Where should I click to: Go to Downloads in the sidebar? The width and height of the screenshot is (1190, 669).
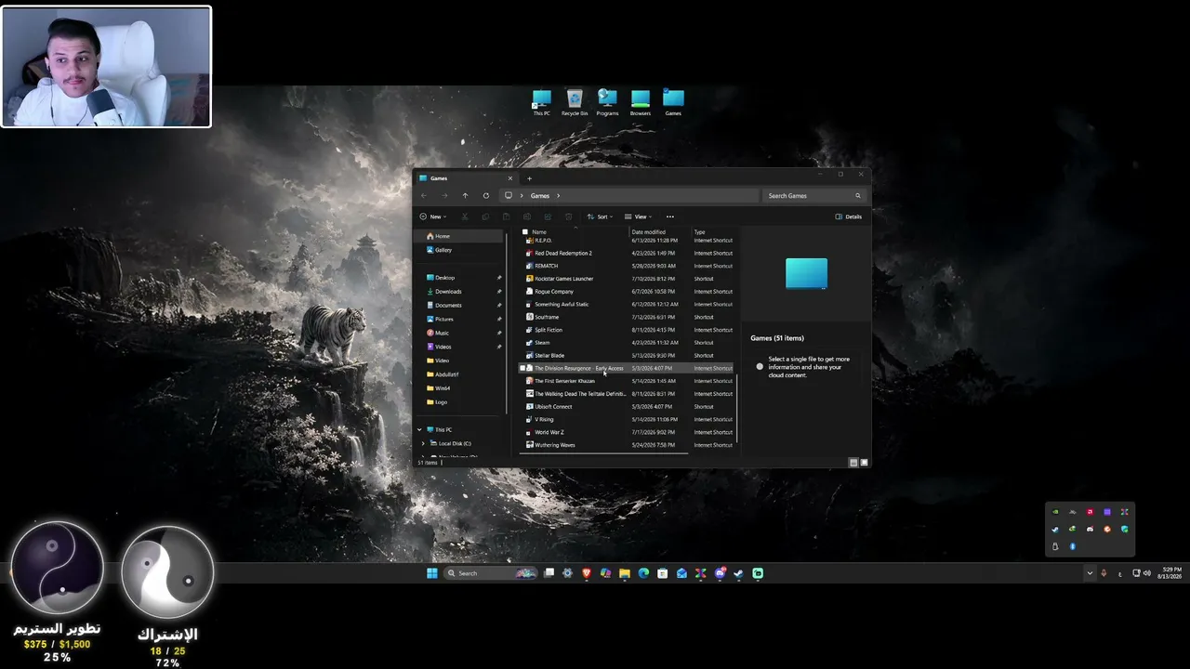459,292
